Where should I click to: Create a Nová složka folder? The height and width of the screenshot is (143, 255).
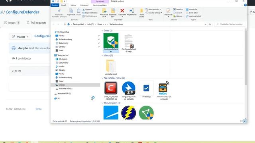(142, 13)
